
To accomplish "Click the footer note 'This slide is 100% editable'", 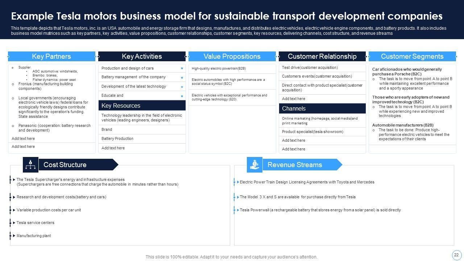I will tap(232, 257).
